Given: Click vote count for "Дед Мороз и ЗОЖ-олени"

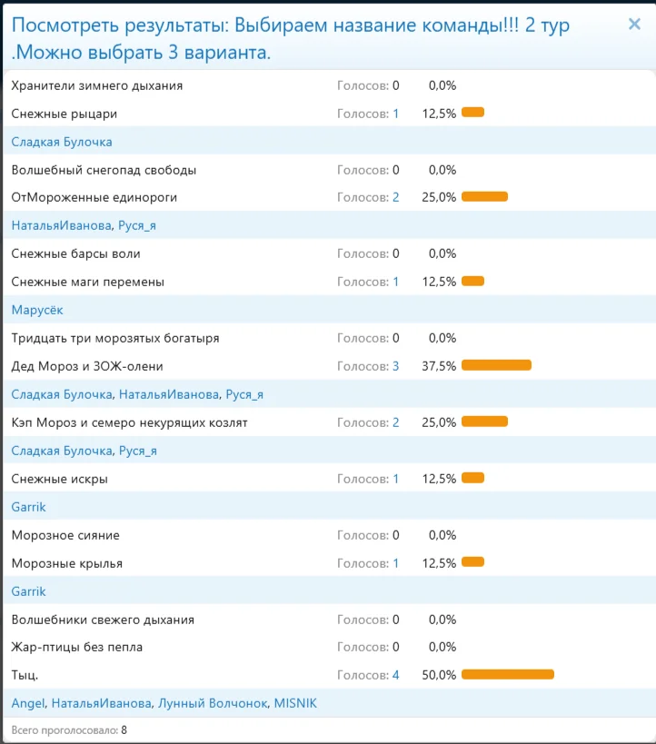Looking at the screenshot, I should click(395, 366).
